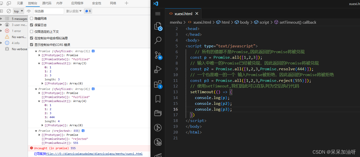
Task: Collapse the Promise fulfilled Array(4) entry
Action: [x=36, y=89]
